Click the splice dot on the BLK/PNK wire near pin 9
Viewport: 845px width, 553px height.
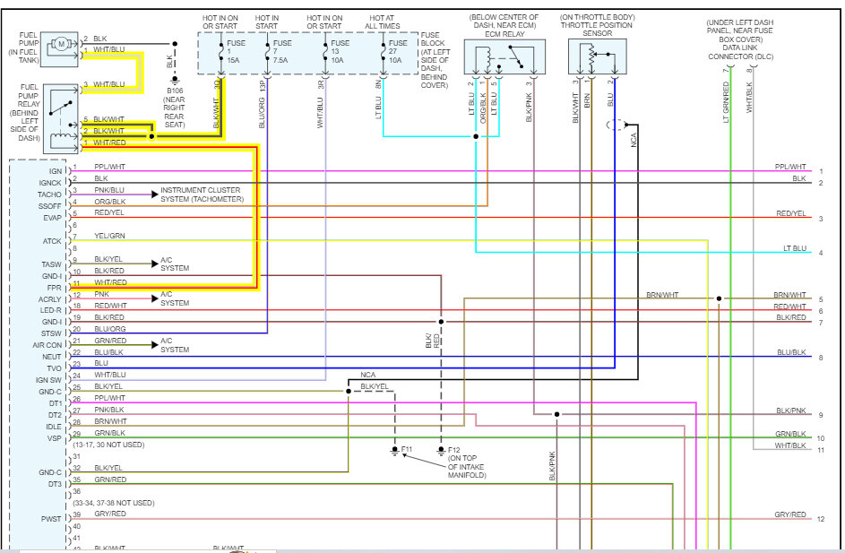coord(556,414)
